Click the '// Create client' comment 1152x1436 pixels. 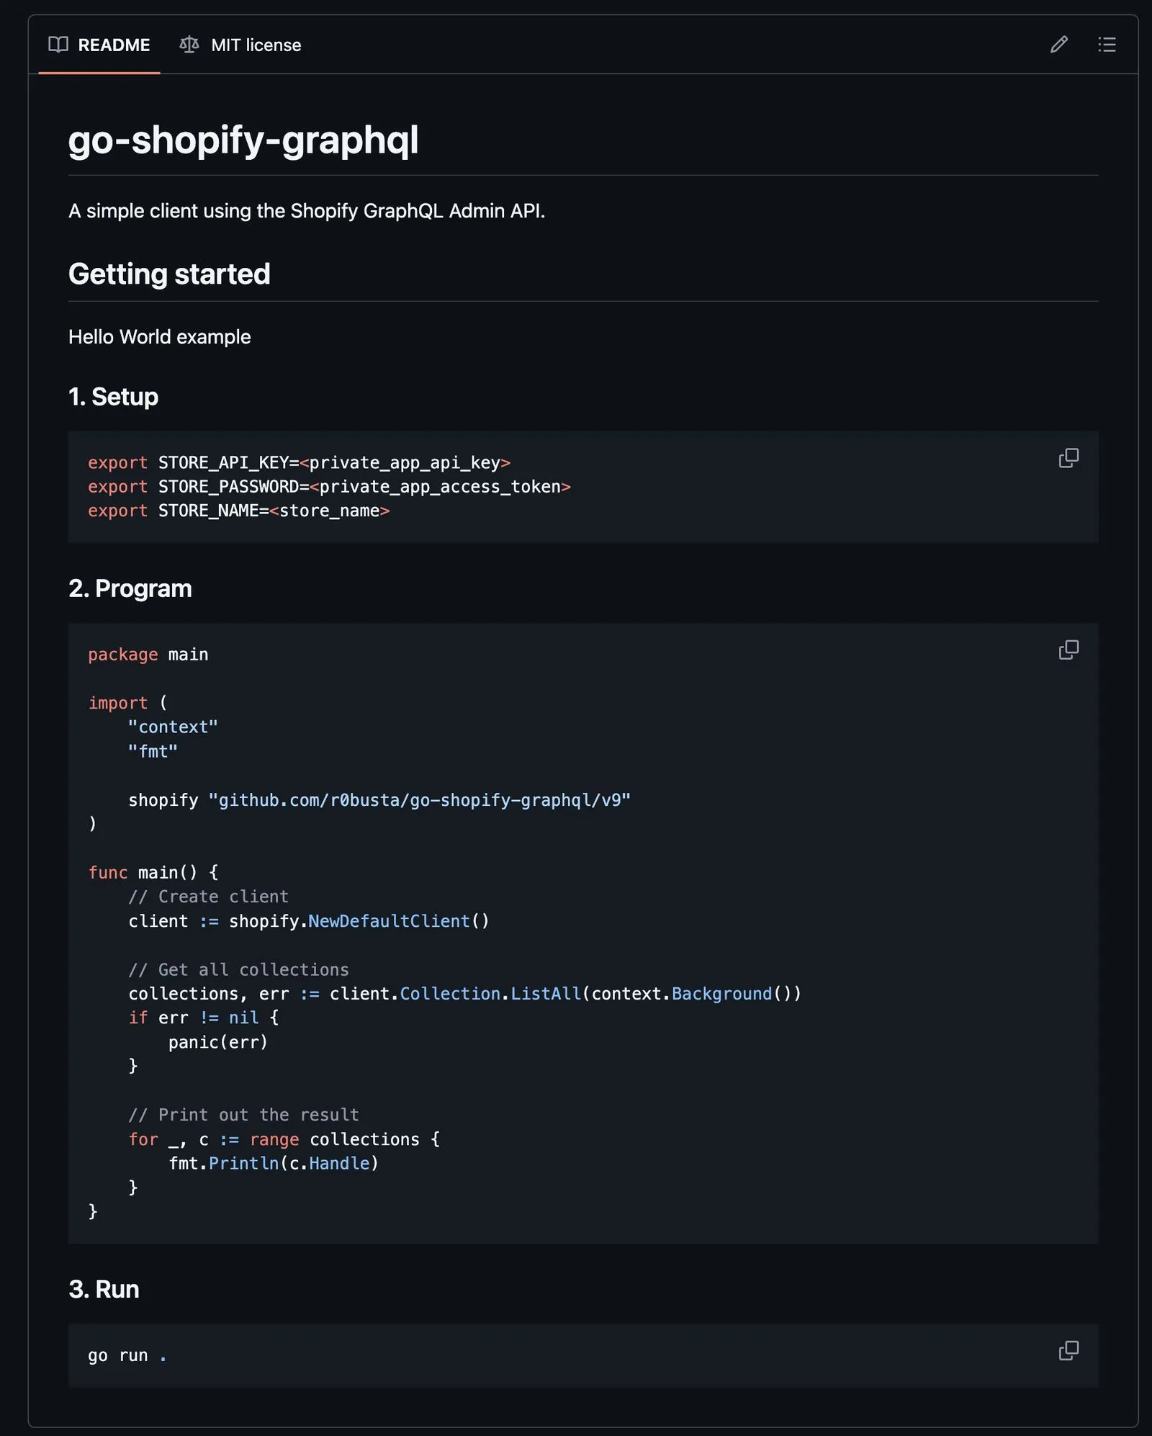(209, 897)
